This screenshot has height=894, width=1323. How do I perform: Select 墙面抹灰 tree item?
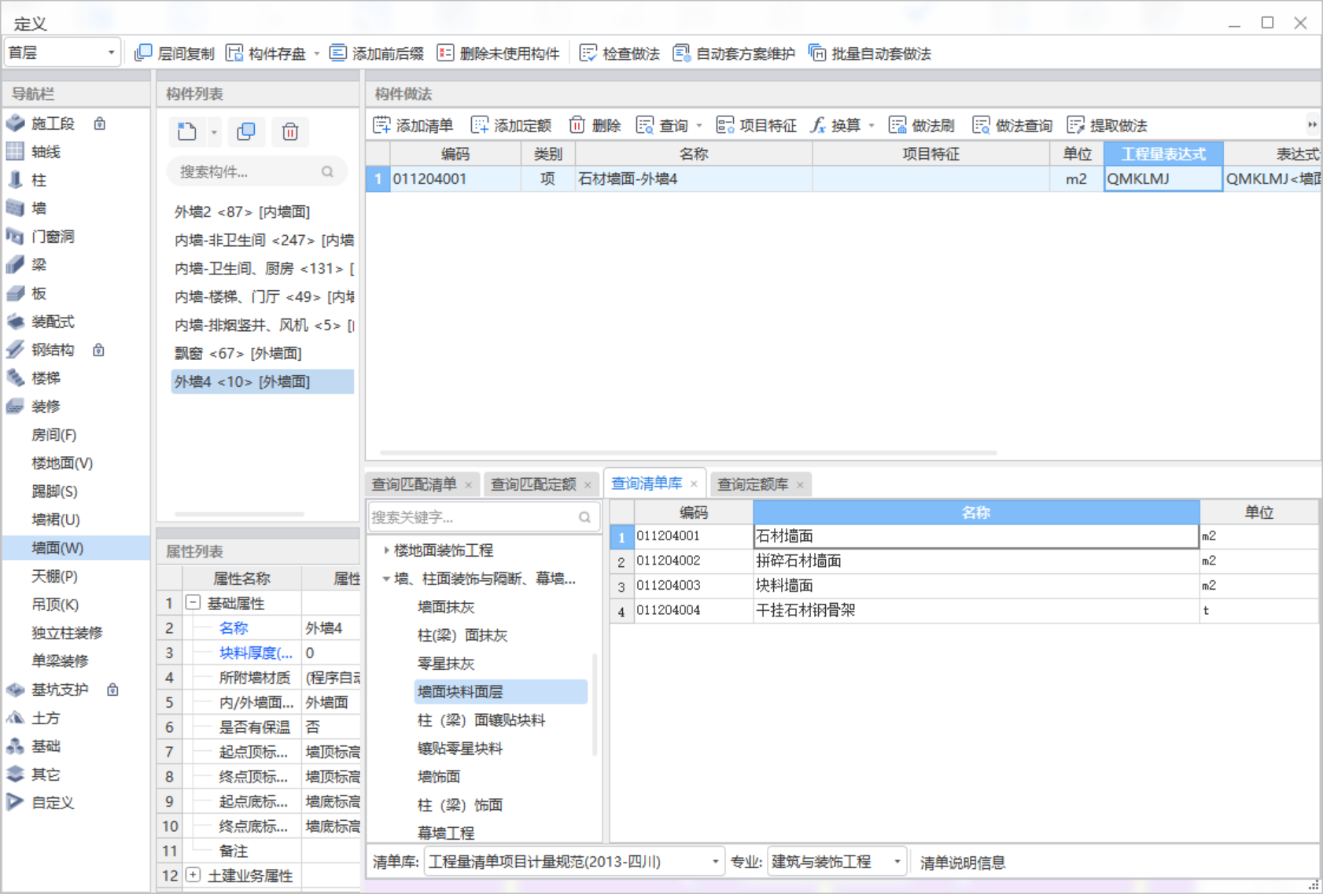pyautogui.click(x=446, y=607)
